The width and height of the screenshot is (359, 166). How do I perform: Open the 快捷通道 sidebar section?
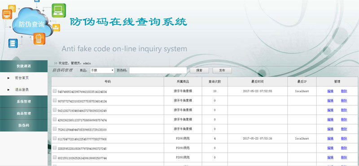pos(24,66)
